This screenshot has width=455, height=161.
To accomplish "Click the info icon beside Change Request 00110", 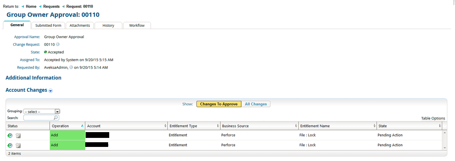I will click(58, 44).
